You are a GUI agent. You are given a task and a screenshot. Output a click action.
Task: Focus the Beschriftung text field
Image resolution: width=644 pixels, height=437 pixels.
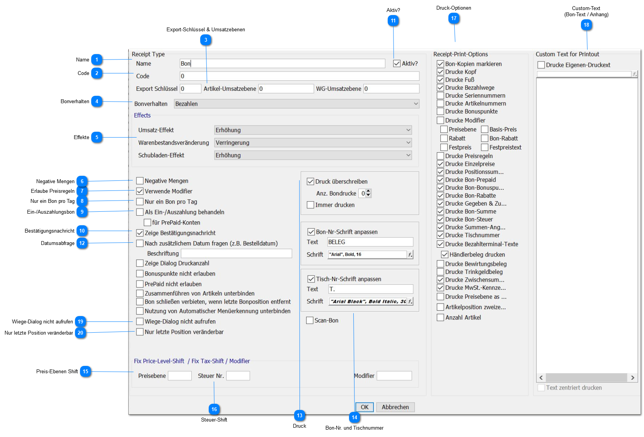tap(237, 253)
